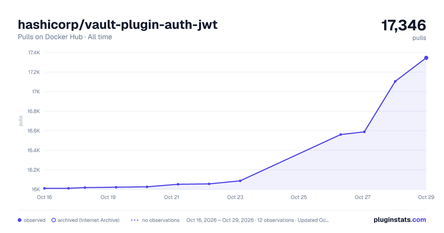Open the pluginstats.com link

[400, 220]
